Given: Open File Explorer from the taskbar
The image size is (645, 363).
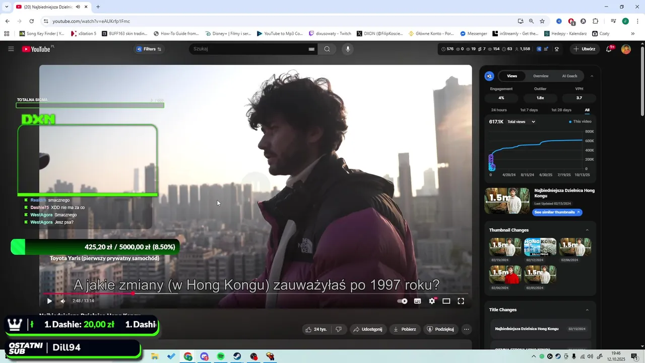Looking at the screenshot, I should point(155,356).
